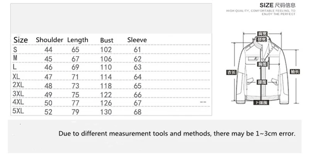Click shoulder value 50 for 4XL
Screen dimensions: 309x154
pyautogui.click(x=48, y=103)
